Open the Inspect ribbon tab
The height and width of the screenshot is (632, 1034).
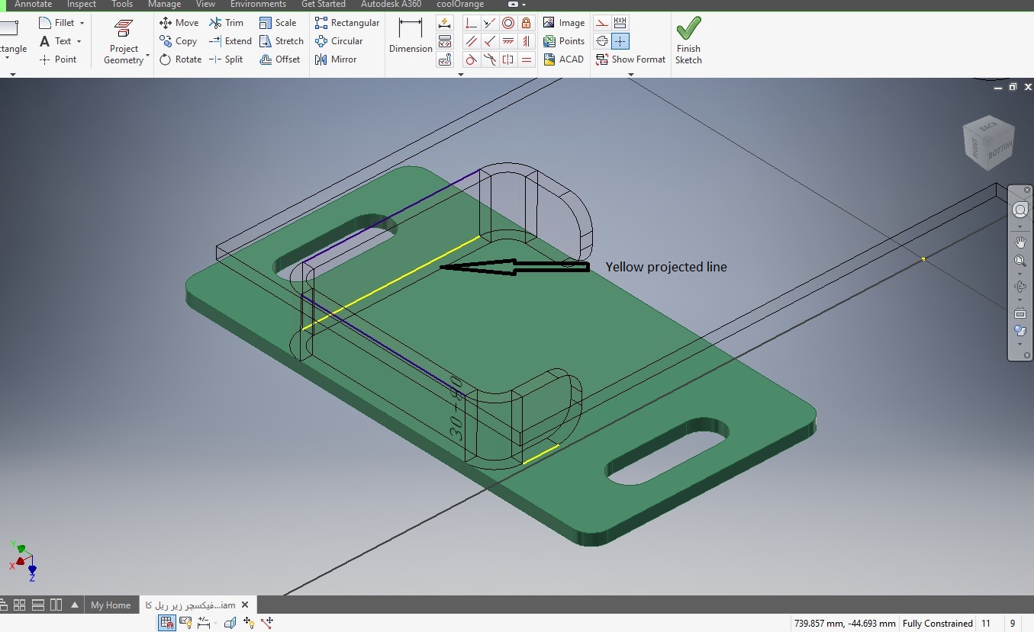(82, 5)
